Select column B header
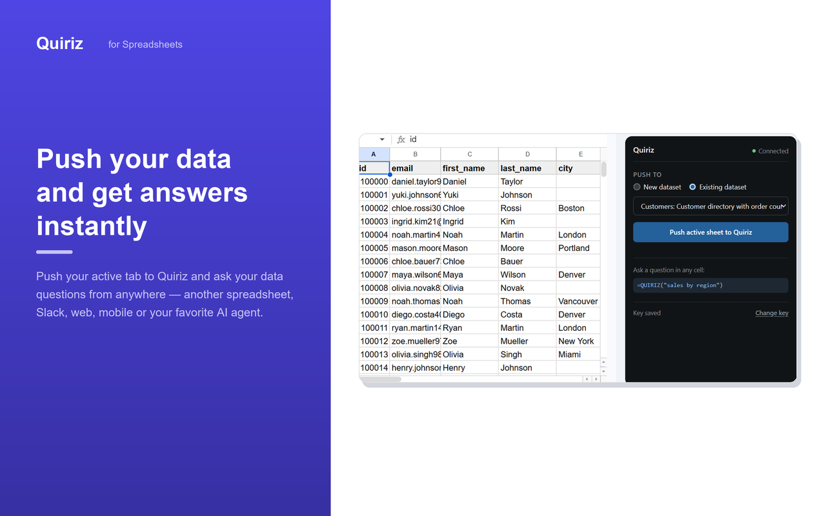The height and width of the screenshot is (516, 826). pyautogui.click(x=415, y=154)
